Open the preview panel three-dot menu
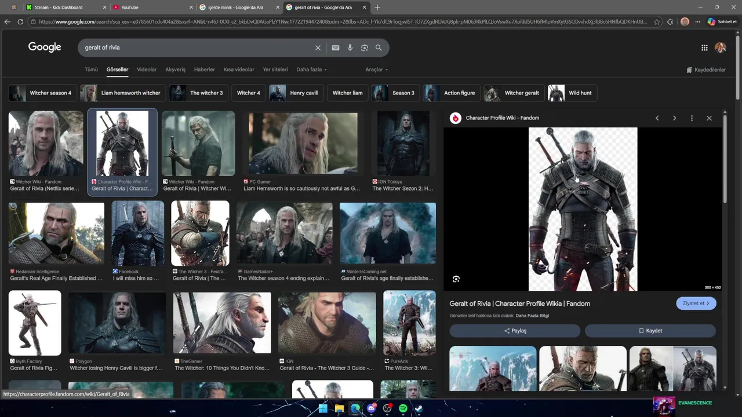Viewport: 742px width, 417px height. click(x=692, y=118)
